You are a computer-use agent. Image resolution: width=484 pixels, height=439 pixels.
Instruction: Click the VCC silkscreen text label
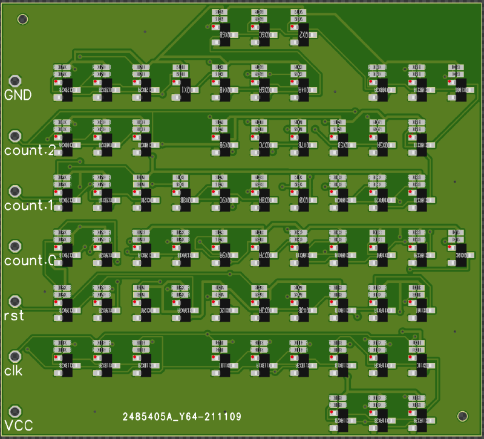[18, 426]
